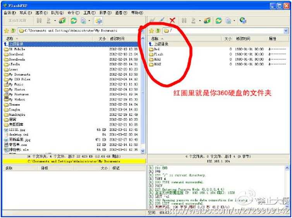292x218 pixels.
Task: Click the pause icon in left toolbar
Action: [39, 21]
